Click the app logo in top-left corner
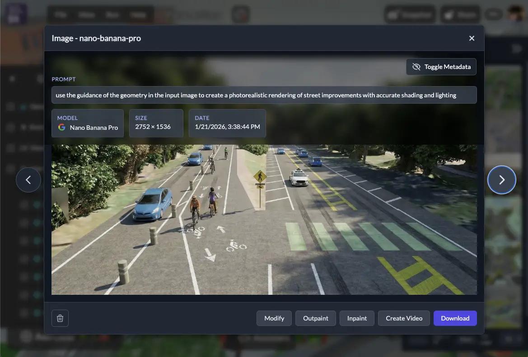This screenshot has height=357, width=528. click(16, 14)
